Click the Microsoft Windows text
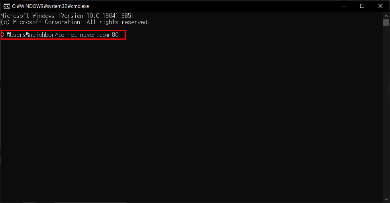The width and height of the screenshot is (390, 203). [x=27, y=15]
